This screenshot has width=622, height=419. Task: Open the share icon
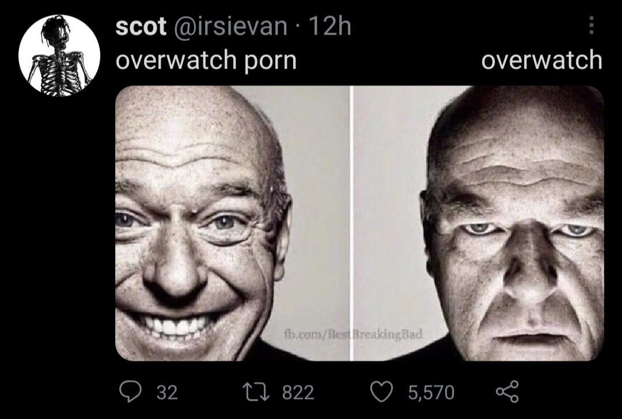click(507, 391)
